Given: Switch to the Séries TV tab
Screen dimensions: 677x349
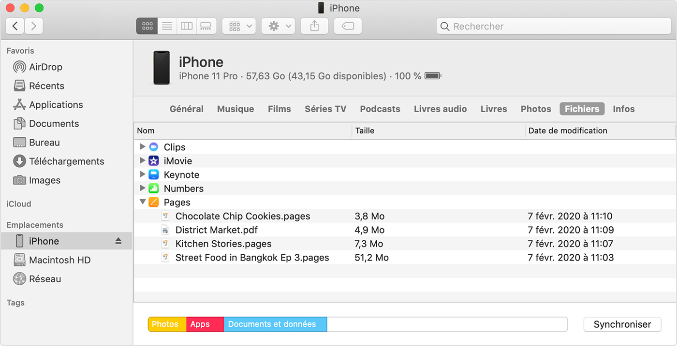Looking at the screenshot, I should 325,109.
